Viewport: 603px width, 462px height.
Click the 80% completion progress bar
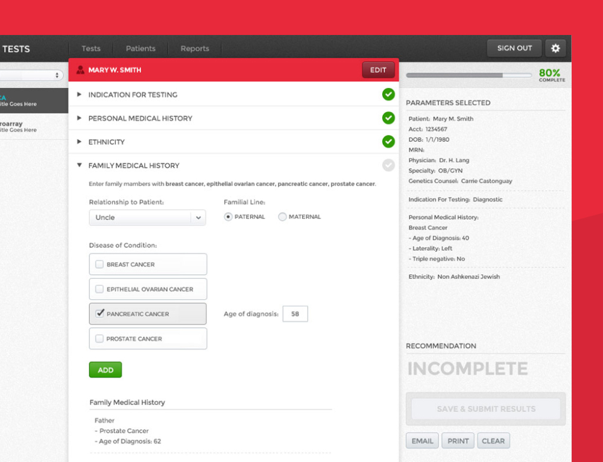pyautogui.click(x=469, y=75)
